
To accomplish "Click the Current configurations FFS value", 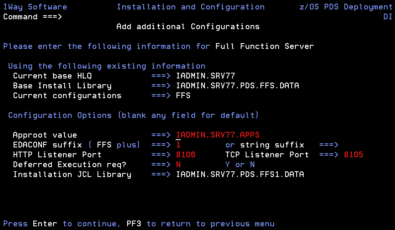I will pos(183,96).
